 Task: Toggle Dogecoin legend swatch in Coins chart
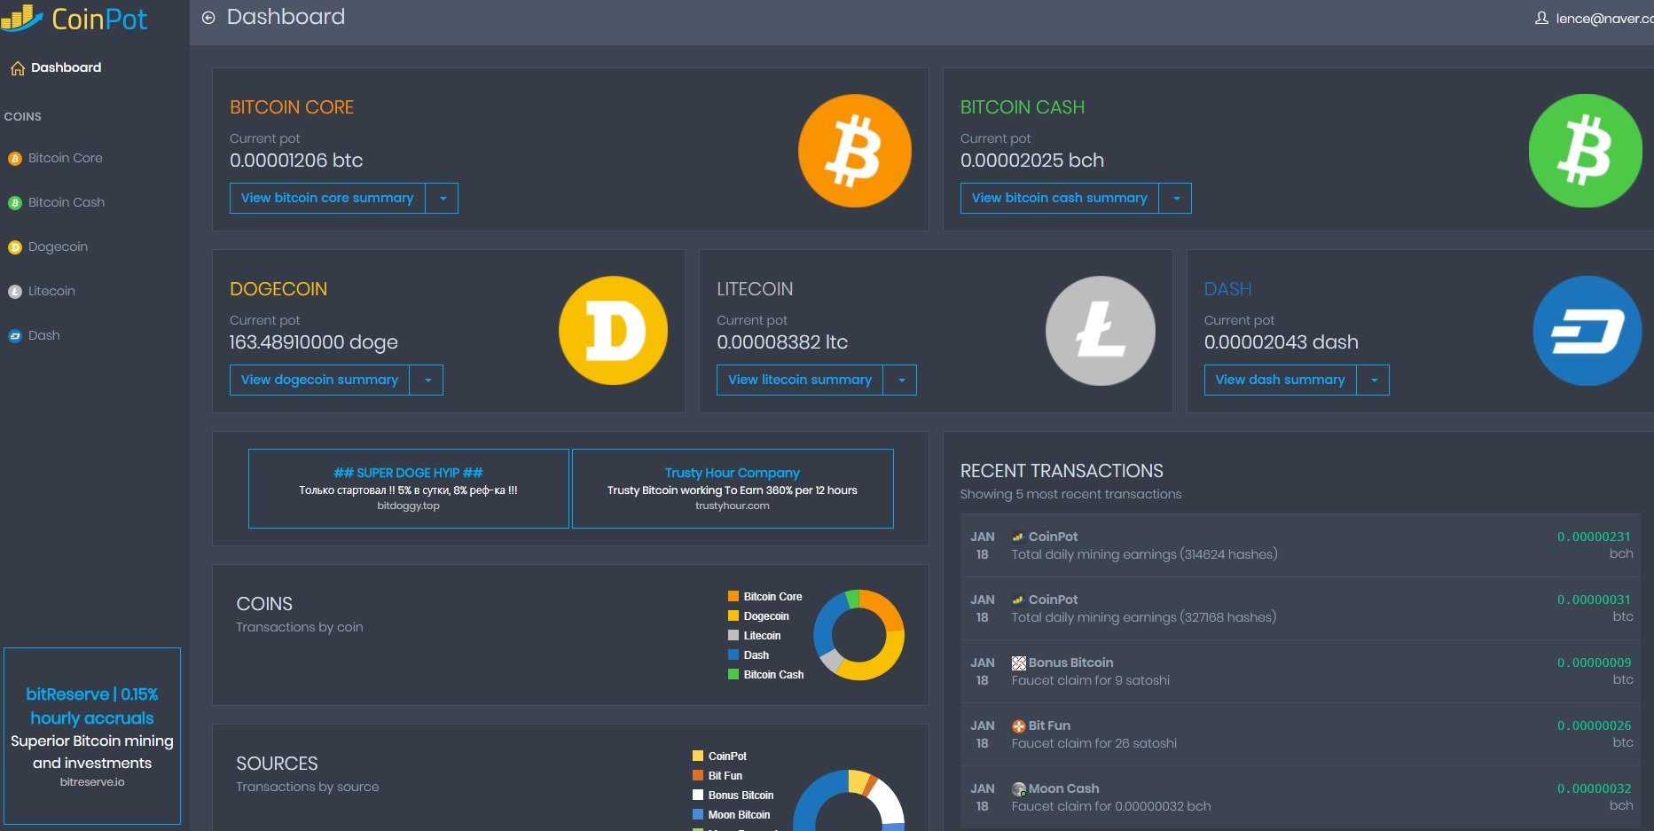click(x=733, y=616)
